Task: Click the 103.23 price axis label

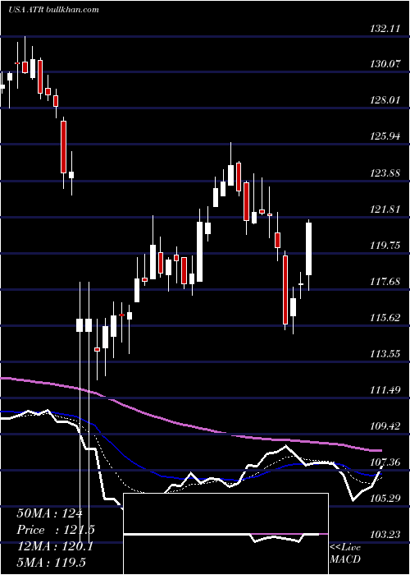Action: point(385,535)
